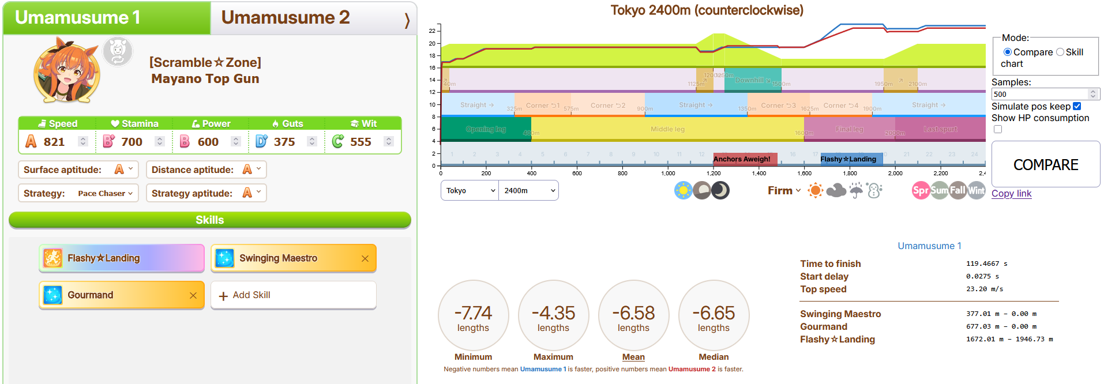
Task: Open Strategy aptitude dropdown
Action: tap(206, 193)
